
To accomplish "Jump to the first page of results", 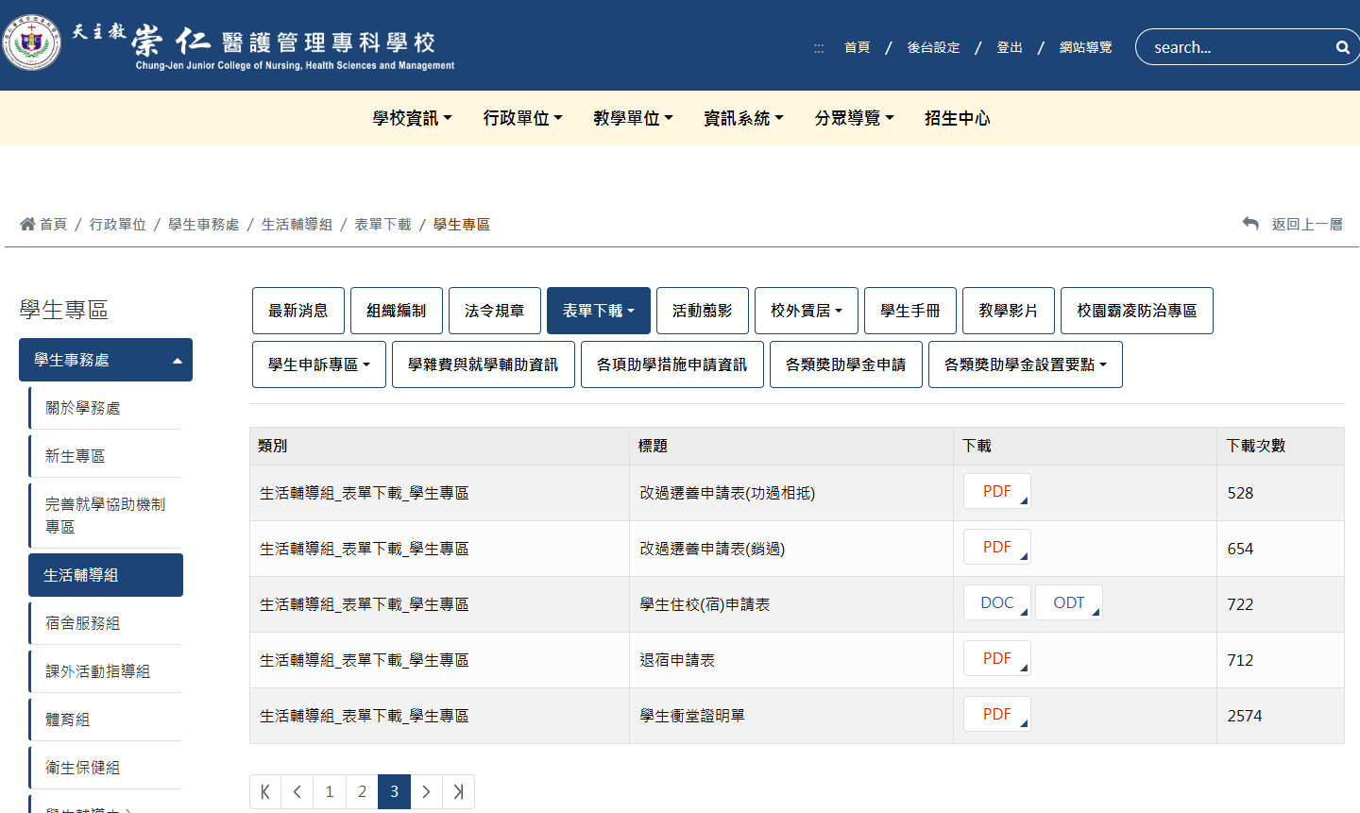I will point(265,791).
